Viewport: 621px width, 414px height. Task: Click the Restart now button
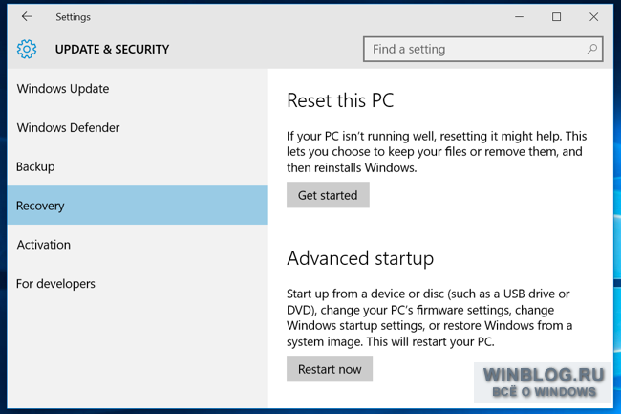pyautogui.click(x=330, y=369)
